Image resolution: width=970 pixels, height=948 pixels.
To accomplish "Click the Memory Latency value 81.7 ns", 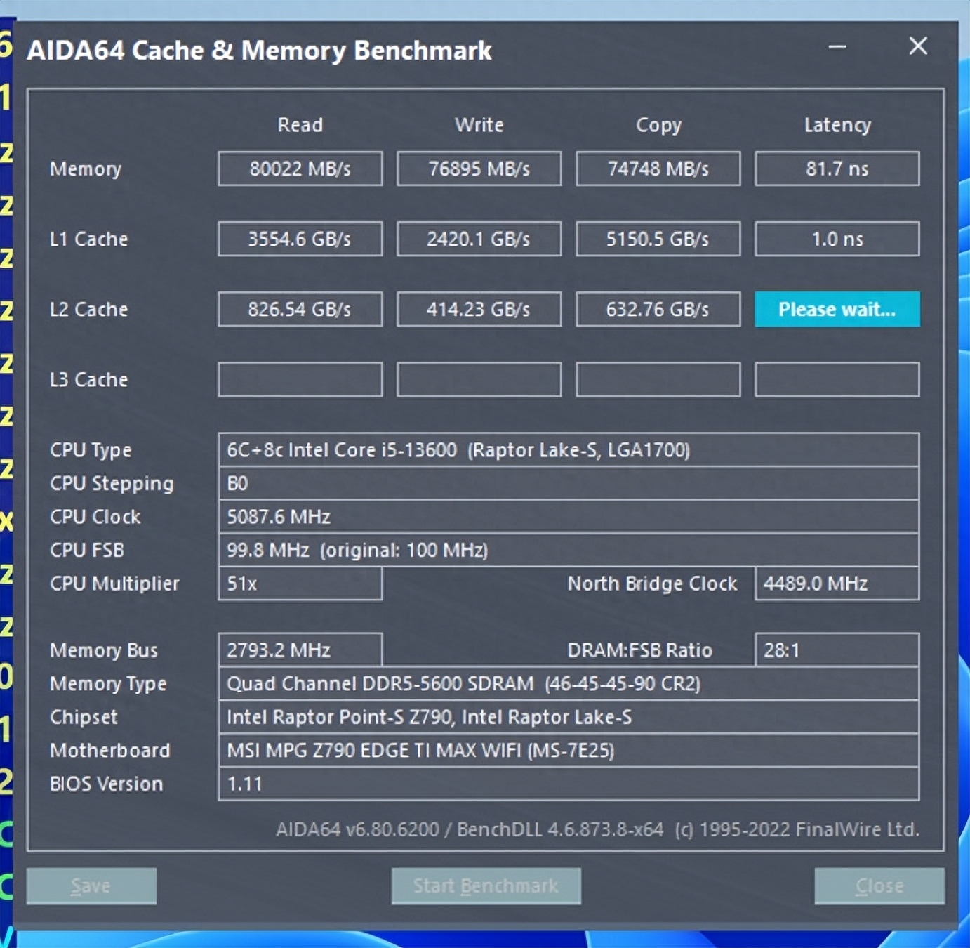I will pos(837,169).
